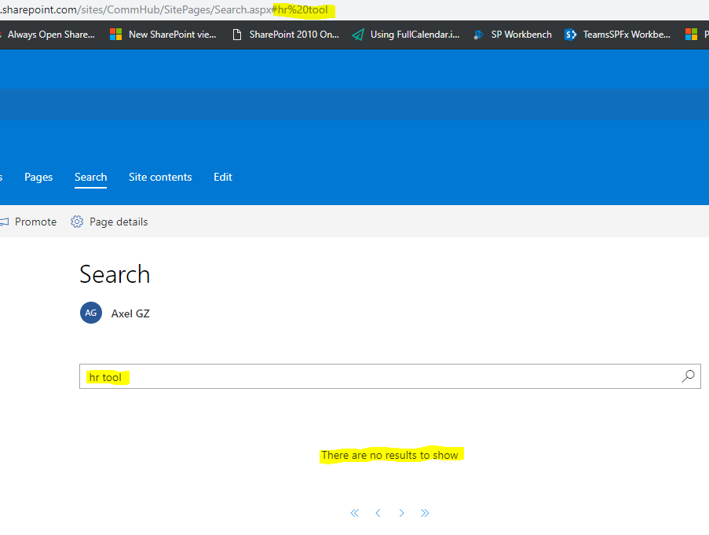This screenshot has height=535, width=709.
Task: Navigate to the Pages section
Action: [38, 177]
